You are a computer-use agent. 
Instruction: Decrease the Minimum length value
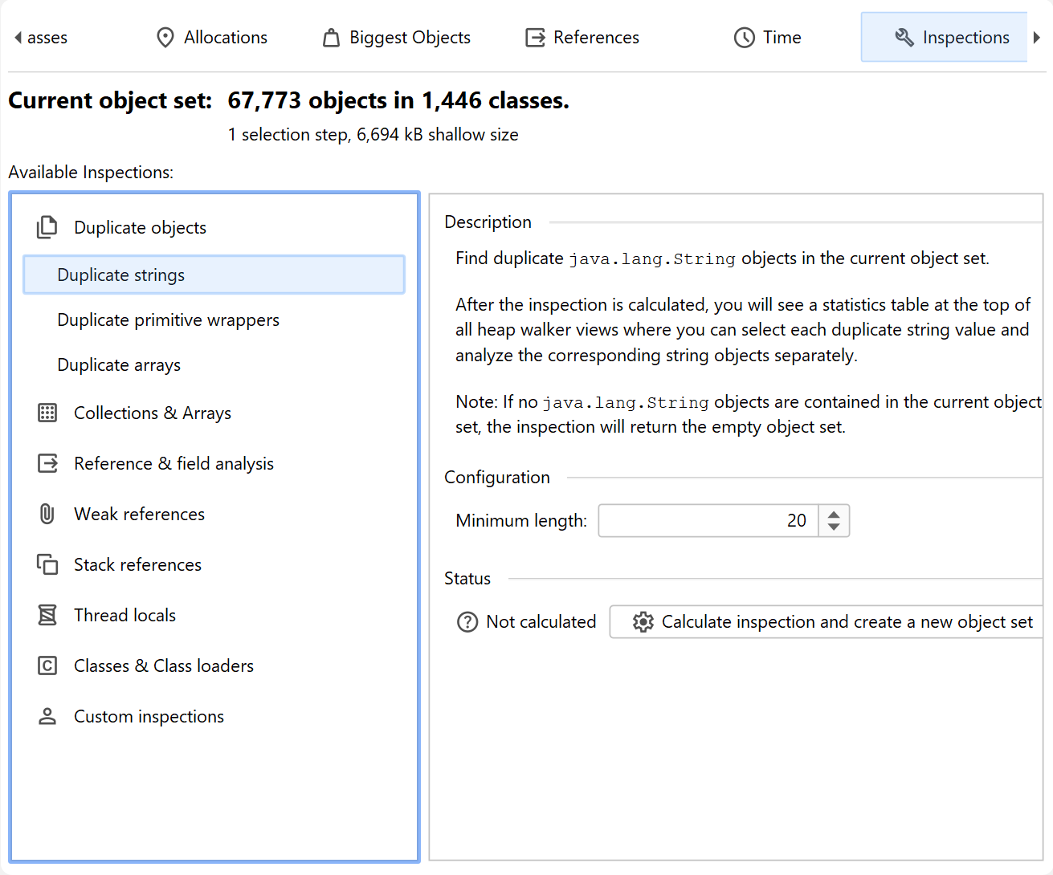[x=834, y=527]
